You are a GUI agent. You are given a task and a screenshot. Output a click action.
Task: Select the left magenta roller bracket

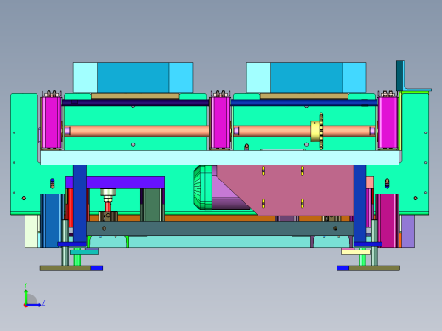pos(52,122)
